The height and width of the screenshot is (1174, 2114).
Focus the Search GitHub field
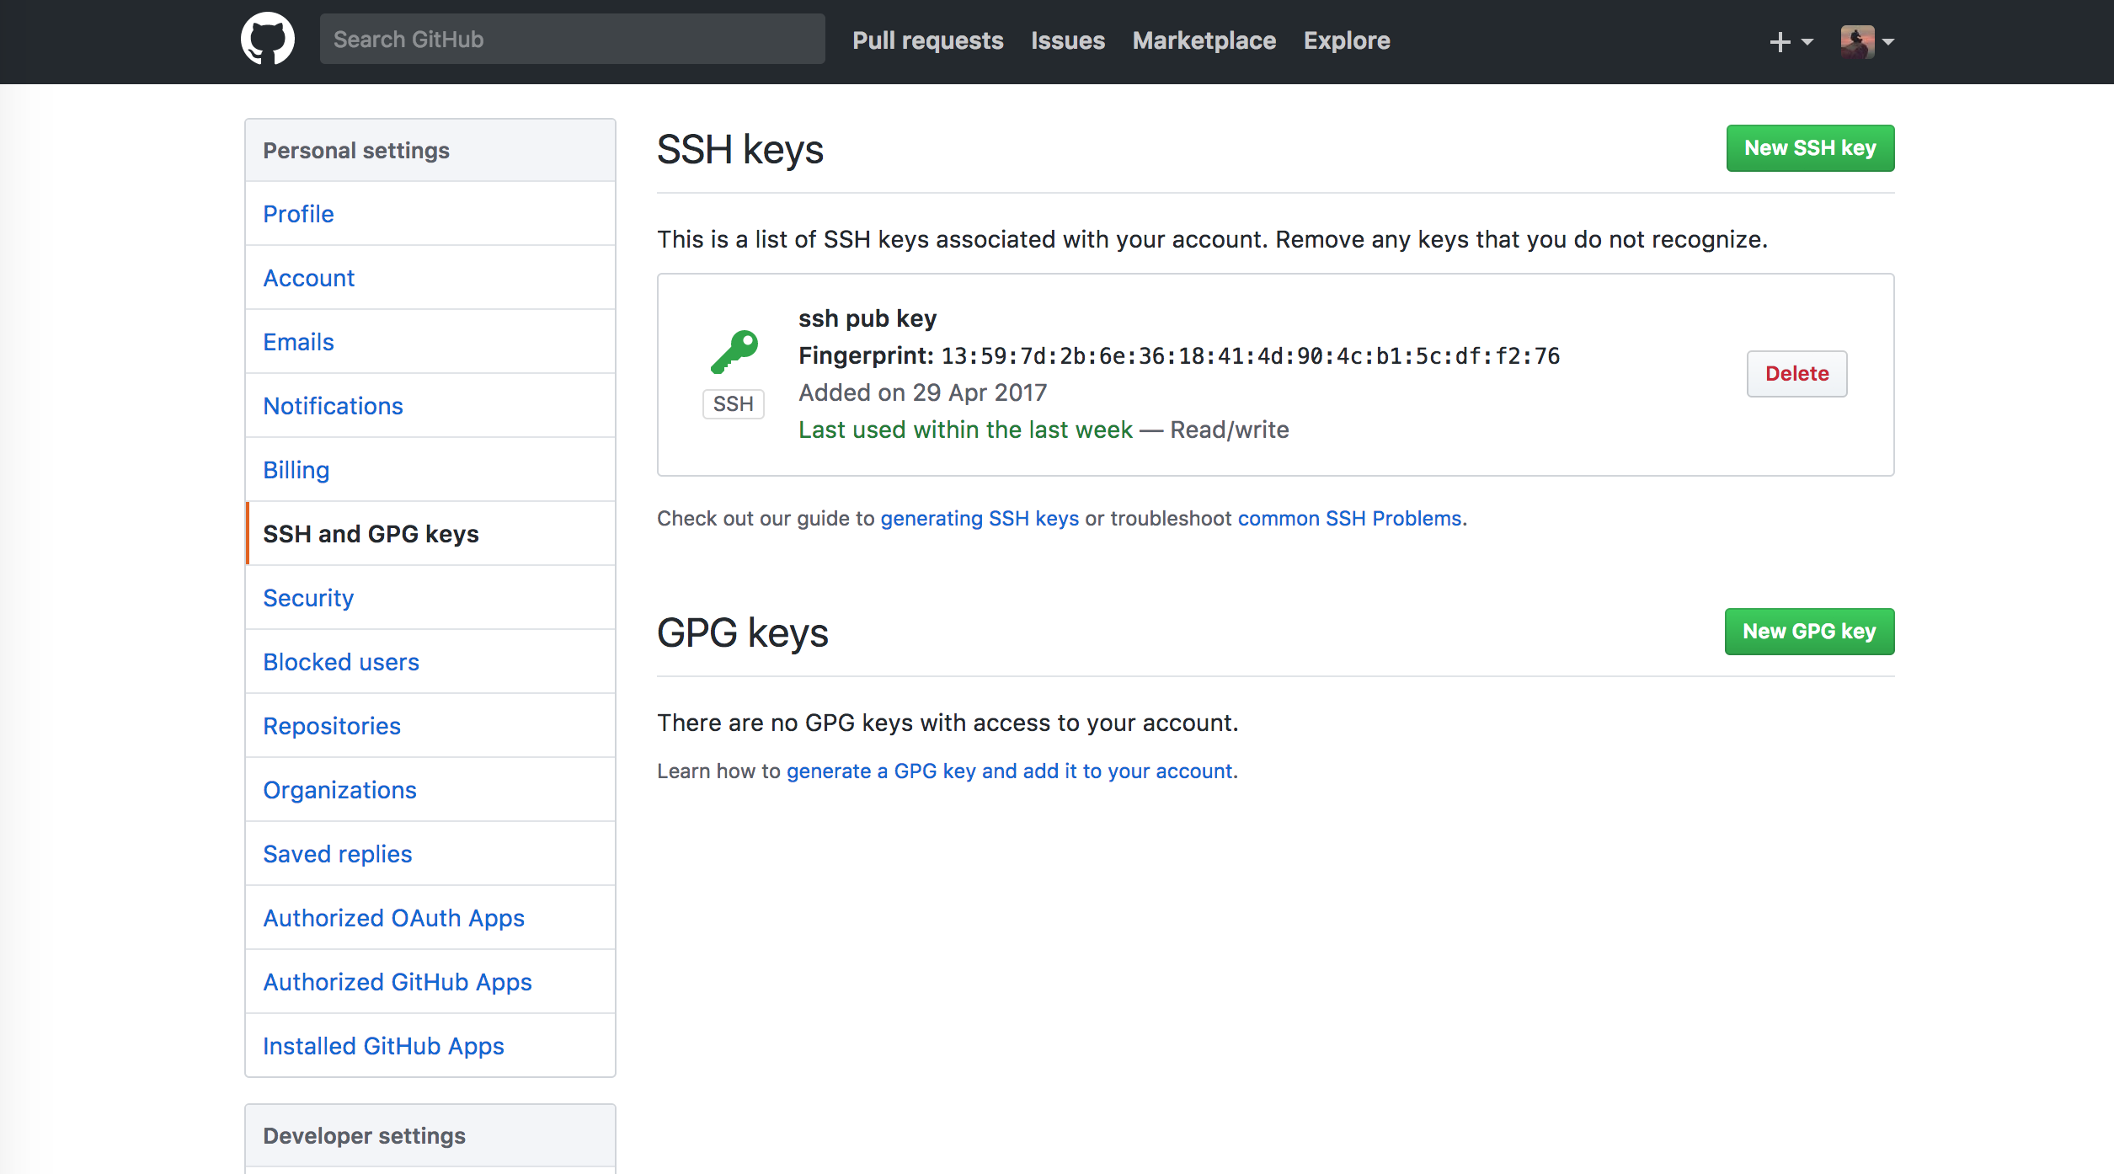(572, 40)
